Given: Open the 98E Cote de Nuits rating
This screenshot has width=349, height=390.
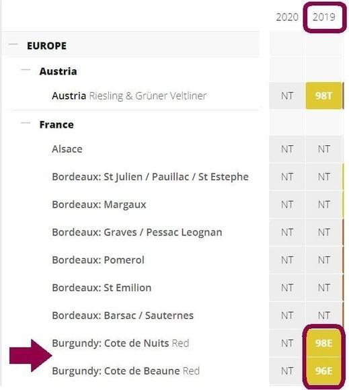Looking at the screenshot, I should tap(323, 343).
